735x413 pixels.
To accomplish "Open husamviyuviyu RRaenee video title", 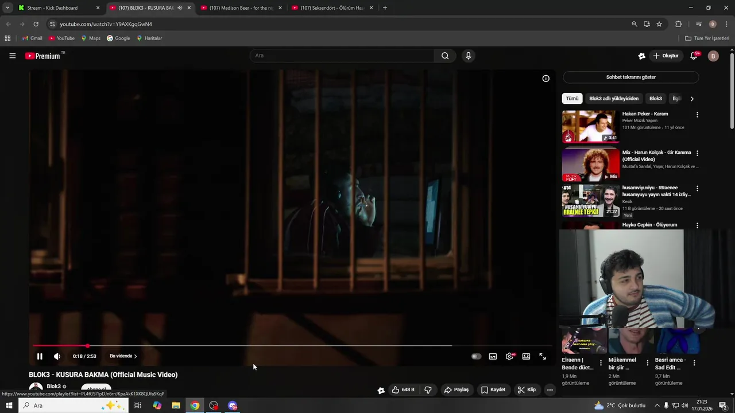I will tap(656, 191).
